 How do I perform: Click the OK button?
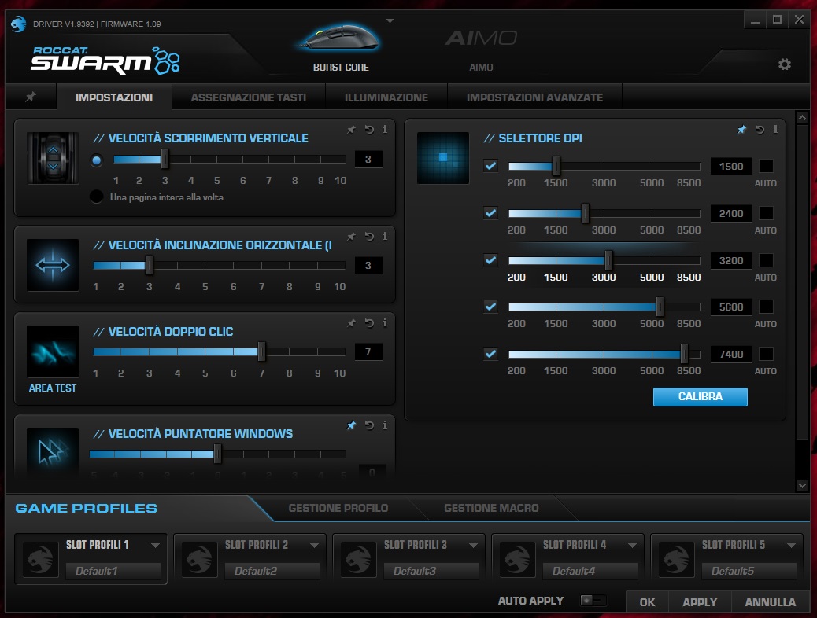click(647, 601)
